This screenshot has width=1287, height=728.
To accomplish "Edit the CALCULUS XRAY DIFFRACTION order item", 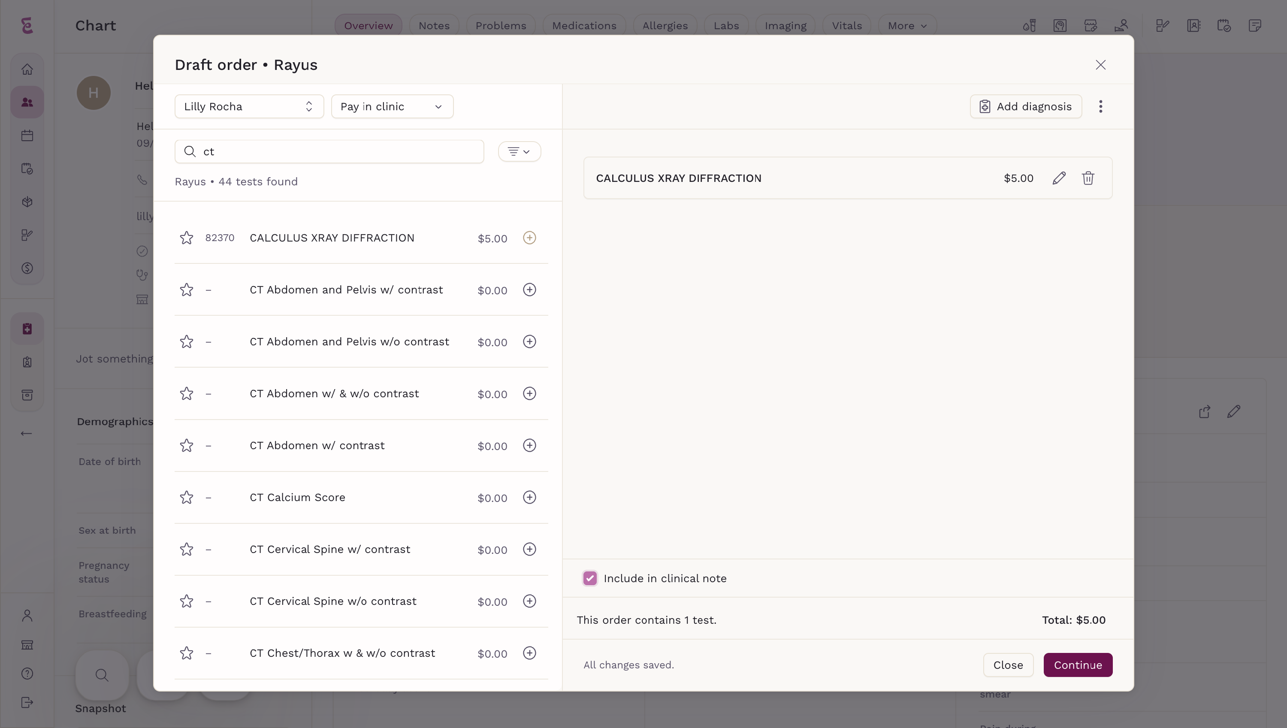I will 1058,178.
